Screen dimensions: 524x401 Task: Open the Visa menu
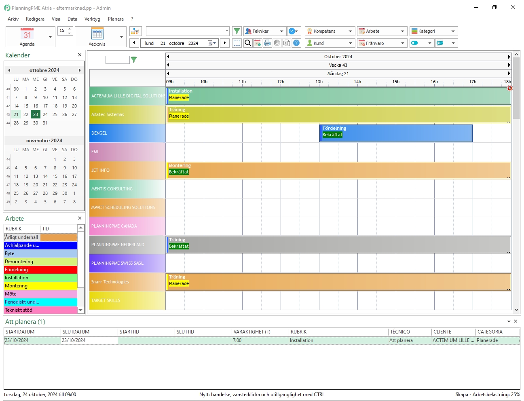[56, 19]
